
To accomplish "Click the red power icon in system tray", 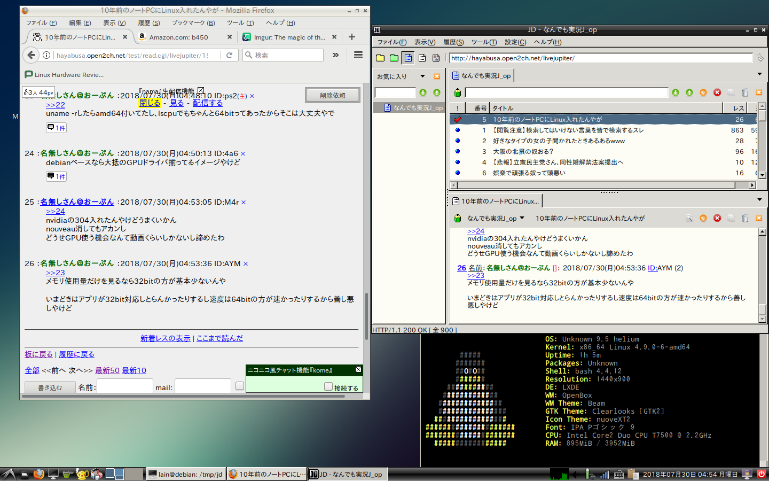I will [762, 474].
